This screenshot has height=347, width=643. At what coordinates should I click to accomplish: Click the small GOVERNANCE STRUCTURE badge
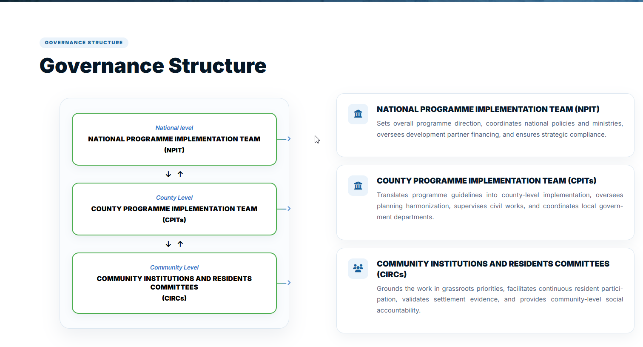point(84,43)
